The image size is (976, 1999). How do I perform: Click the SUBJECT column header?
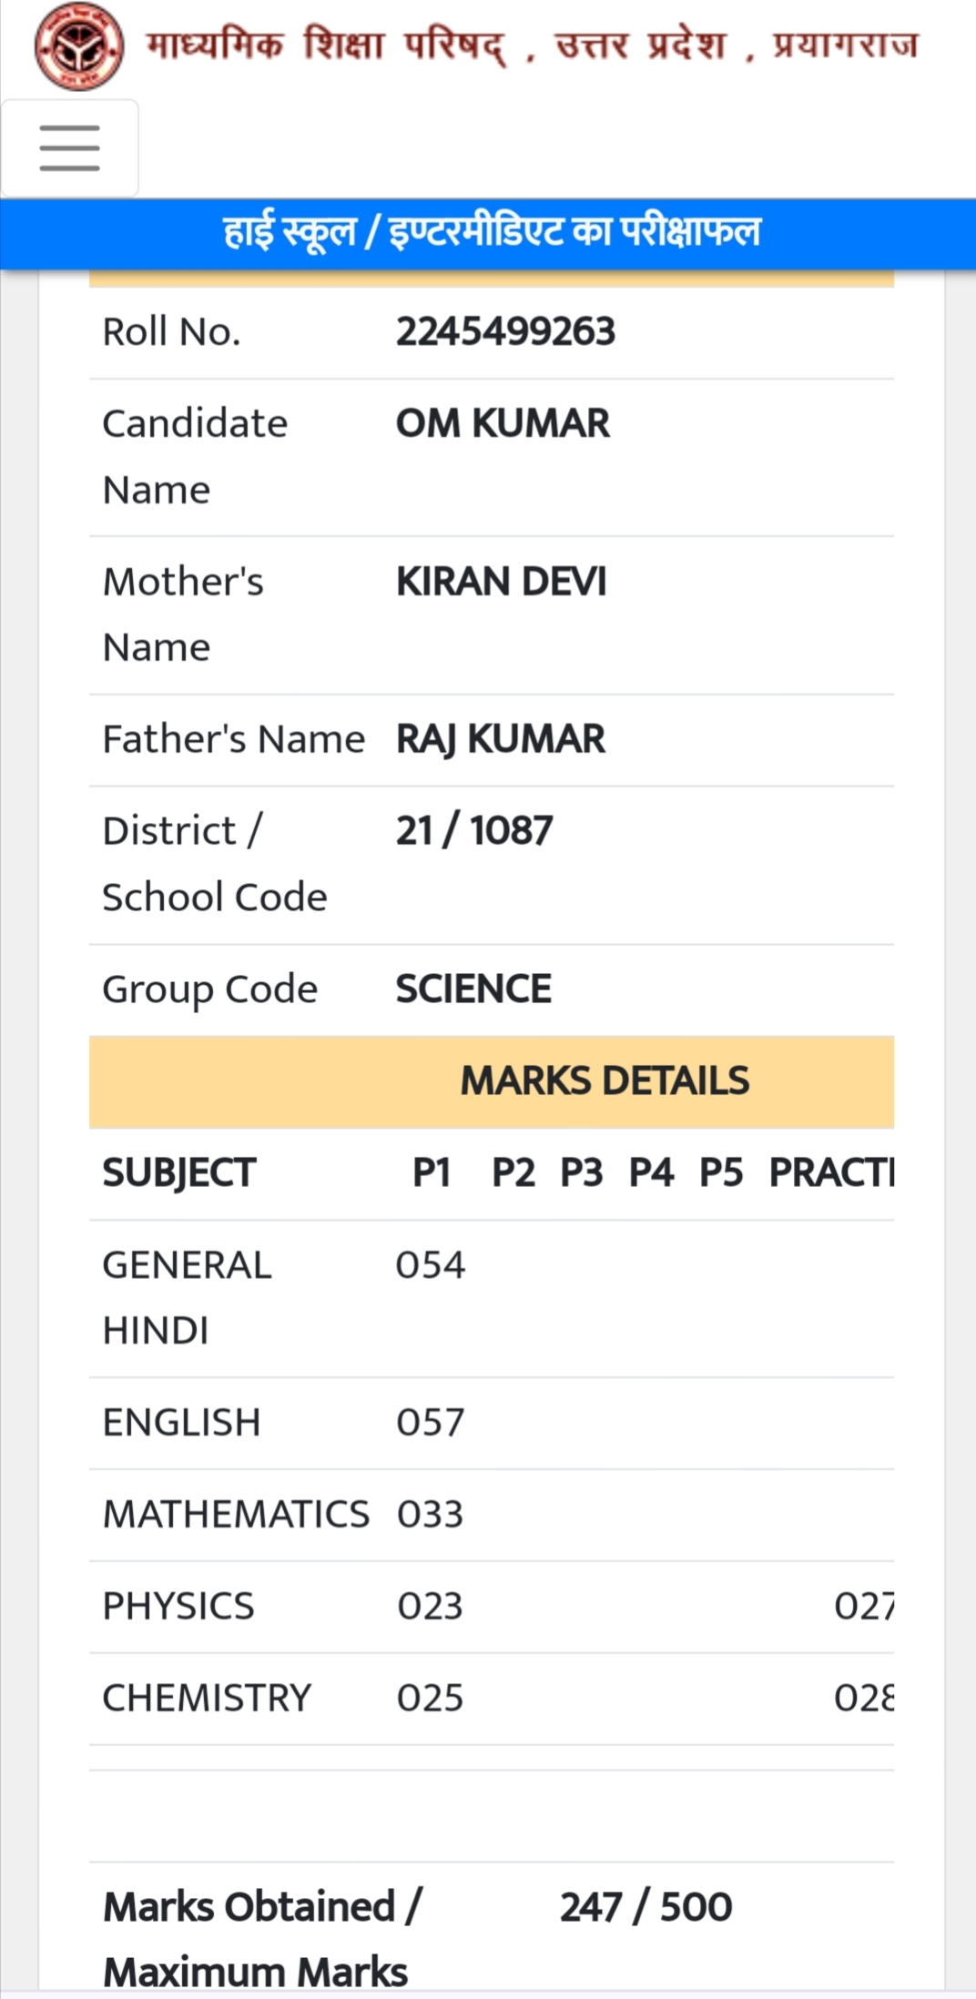click(179, 1172)
